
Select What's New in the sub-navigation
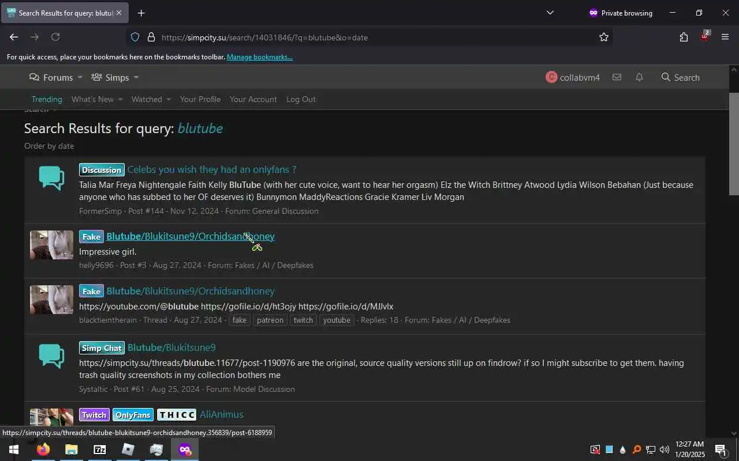tap(92, 99)
